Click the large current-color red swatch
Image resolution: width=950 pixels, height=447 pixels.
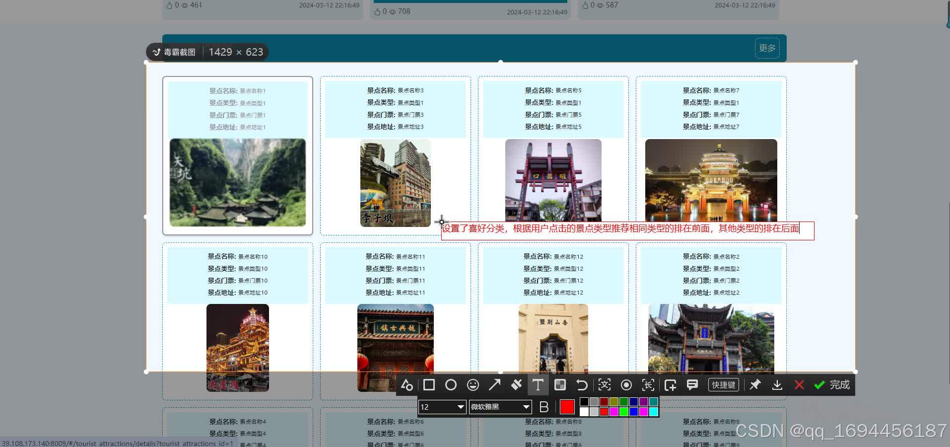[567, 407]
